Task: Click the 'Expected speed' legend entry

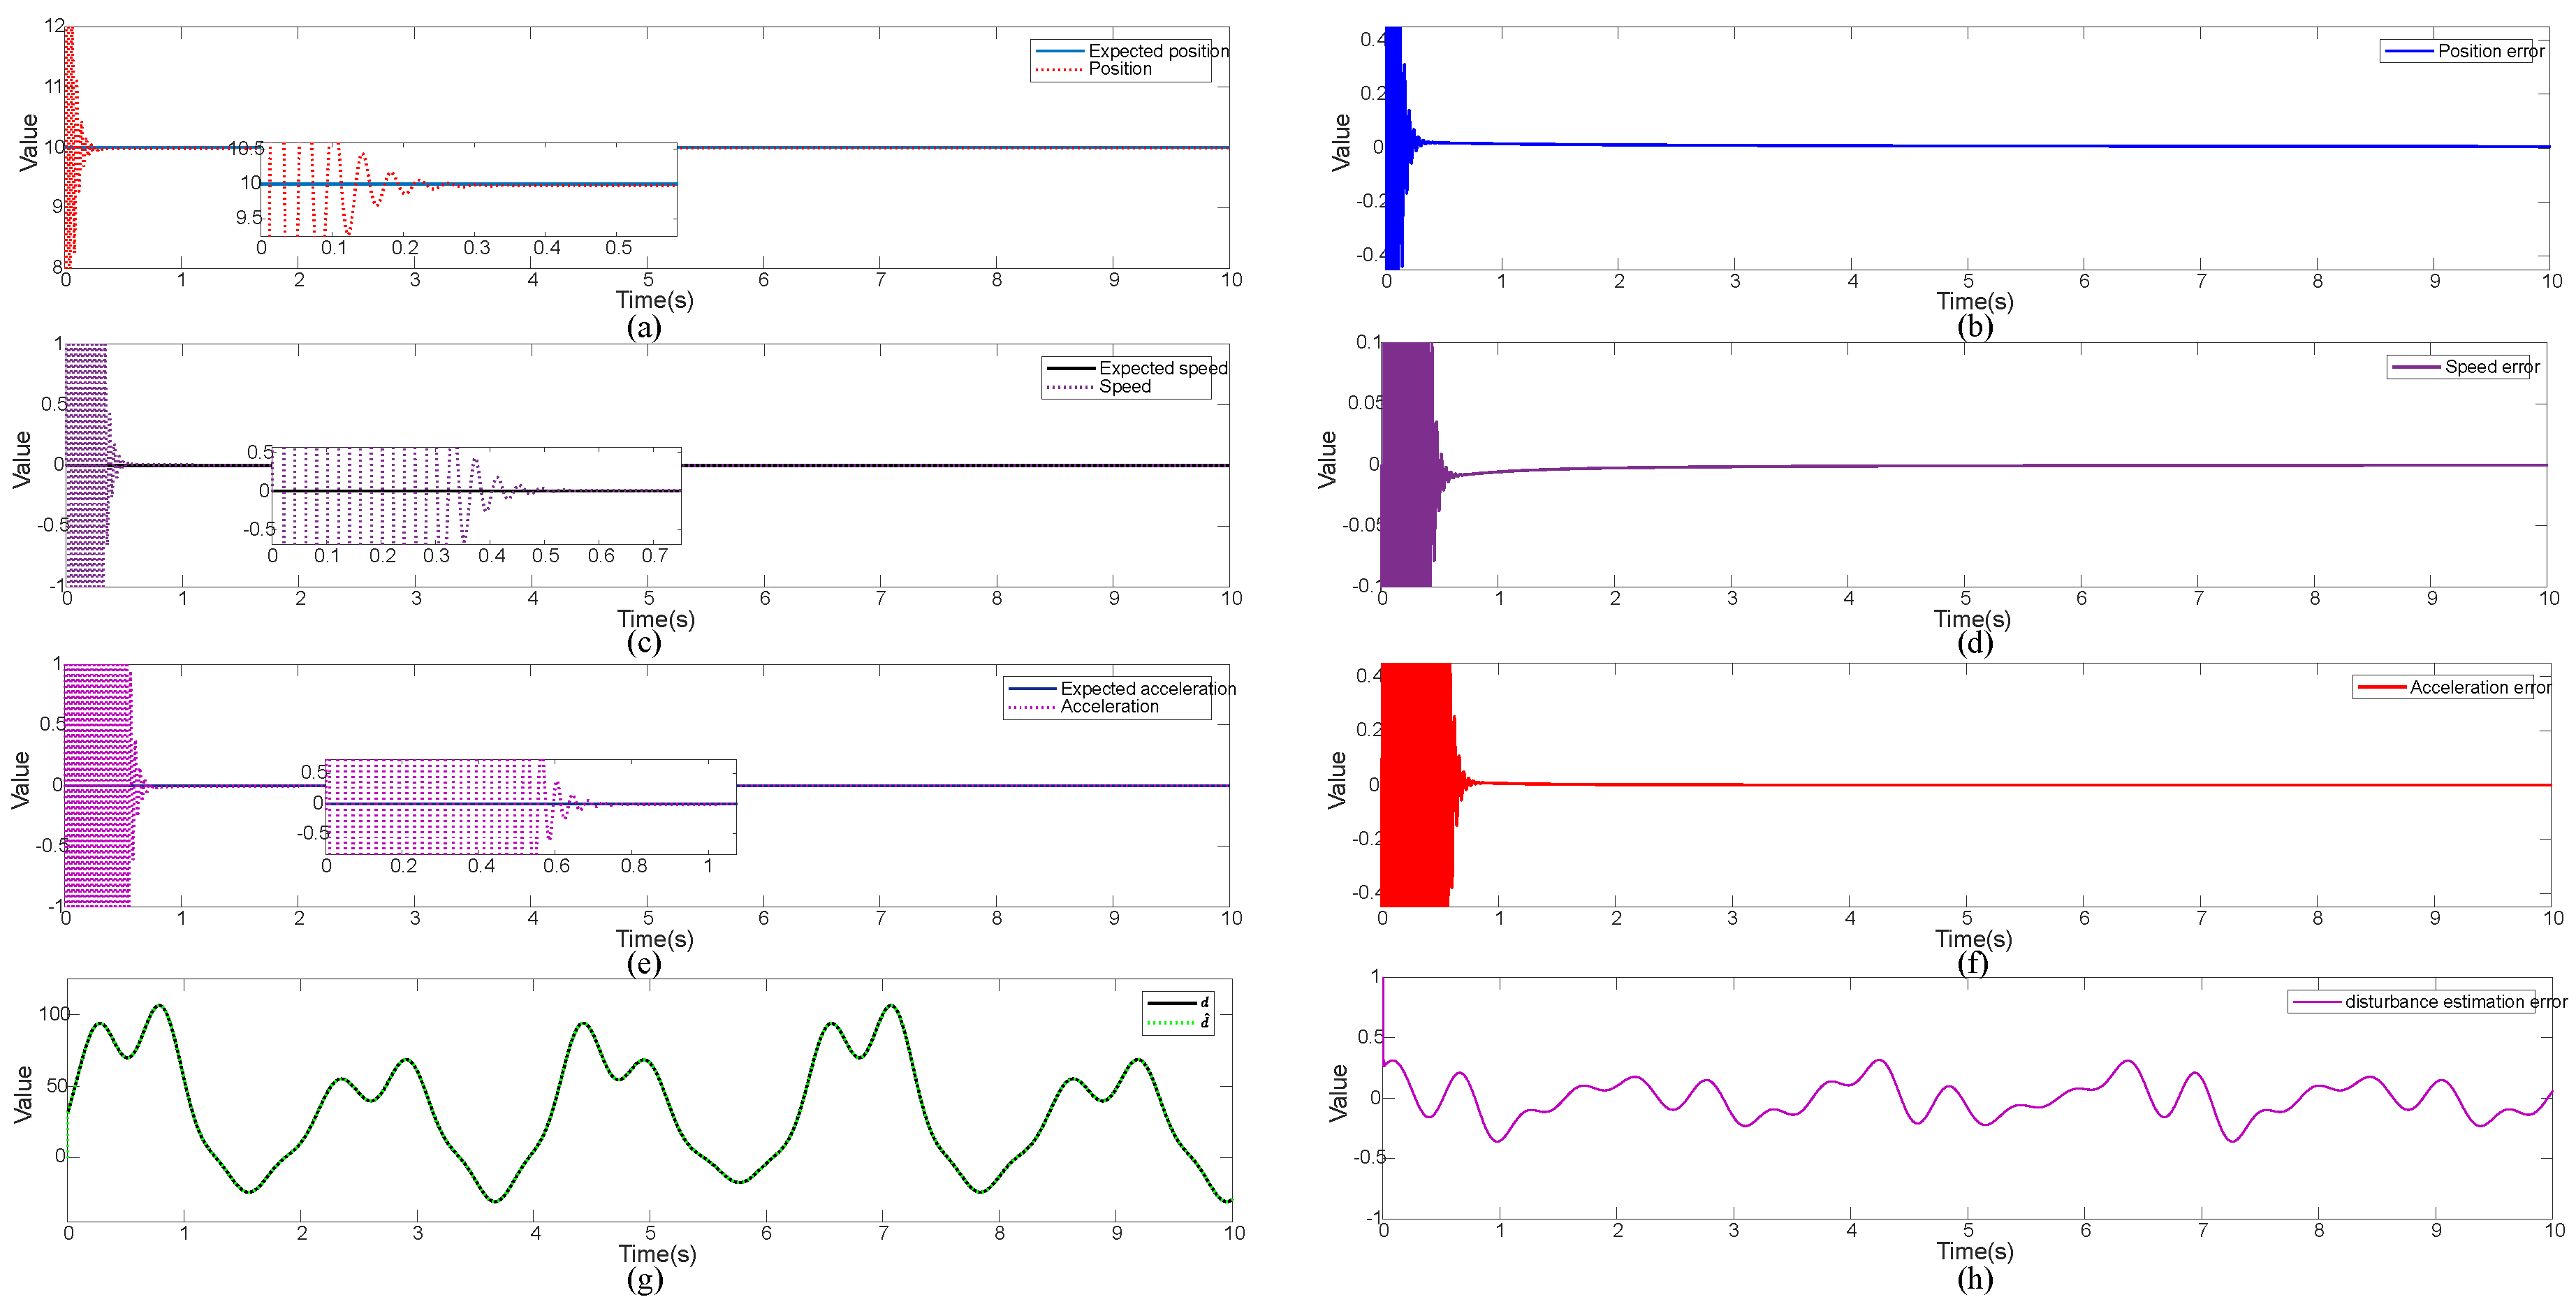Action: 1162,368
